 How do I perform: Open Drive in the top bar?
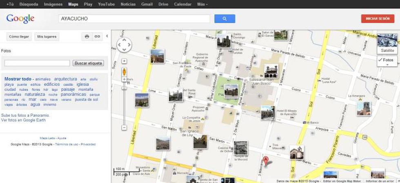coord(163,4)
